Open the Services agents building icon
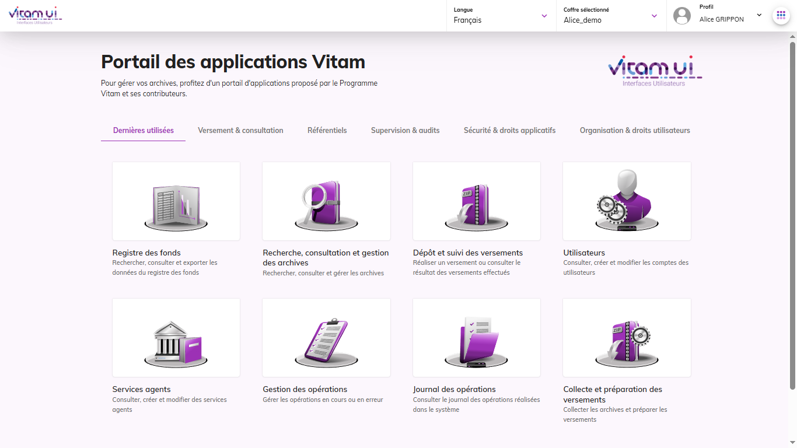 [176, 338]
